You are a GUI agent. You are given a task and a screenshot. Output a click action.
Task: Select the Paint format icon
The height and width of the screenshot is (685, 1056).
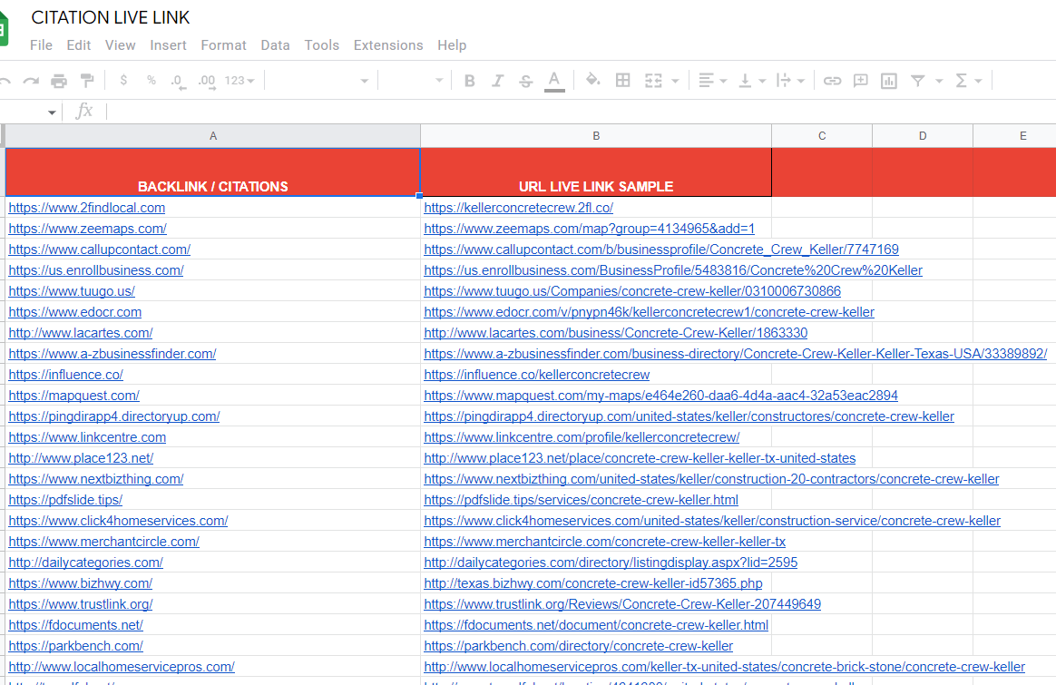[x=88, y=81]
